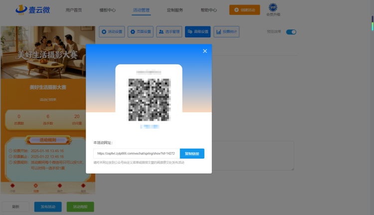The image size is (374, 215).
Task: Click the VIP 会员升级 badge icon
Action: click(273, 7)
